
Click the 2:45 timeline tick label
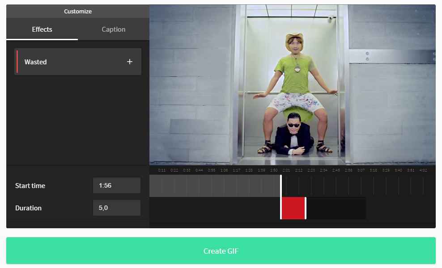336,170
